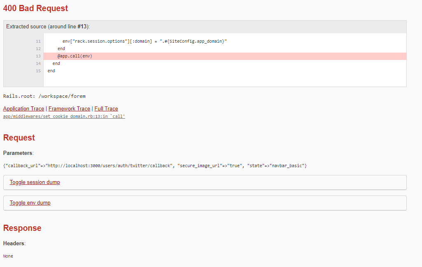Click line number 12 in source
The image size is (422, 267).
(38, 48)
